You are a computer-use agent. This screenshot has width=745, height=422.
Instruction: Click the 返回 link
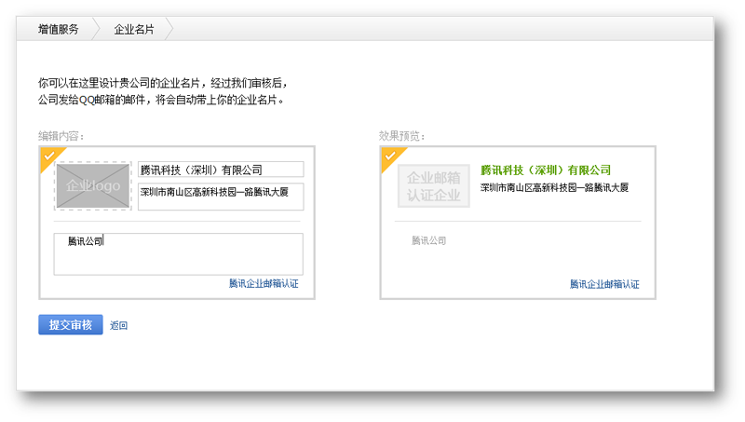[x=118, y=325]
